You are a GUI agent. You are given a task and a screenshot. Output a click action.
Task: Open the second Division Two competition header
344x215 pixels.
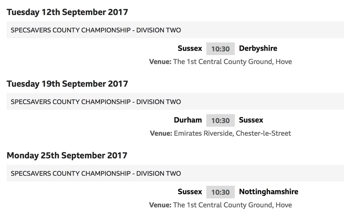pyautogui.click(x=175, y=101)
